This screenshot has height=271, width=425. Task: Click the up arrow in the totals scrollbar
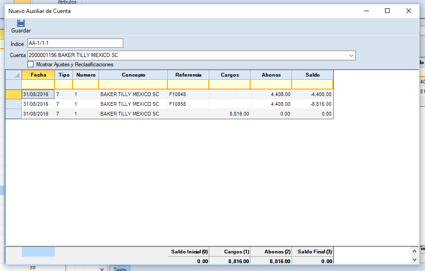coord(415,250)
